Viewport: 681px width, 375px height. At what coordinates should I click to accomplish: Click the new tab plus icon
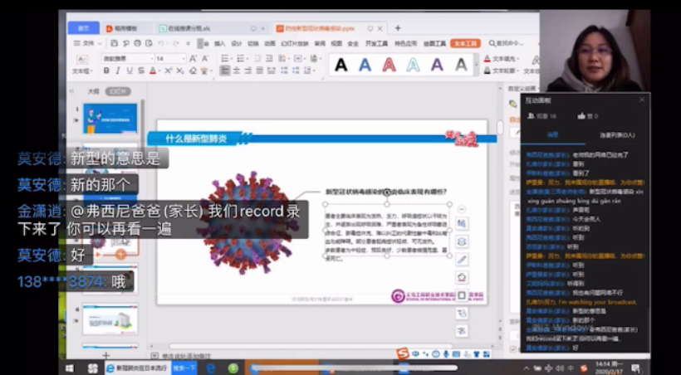coord(398,28)
